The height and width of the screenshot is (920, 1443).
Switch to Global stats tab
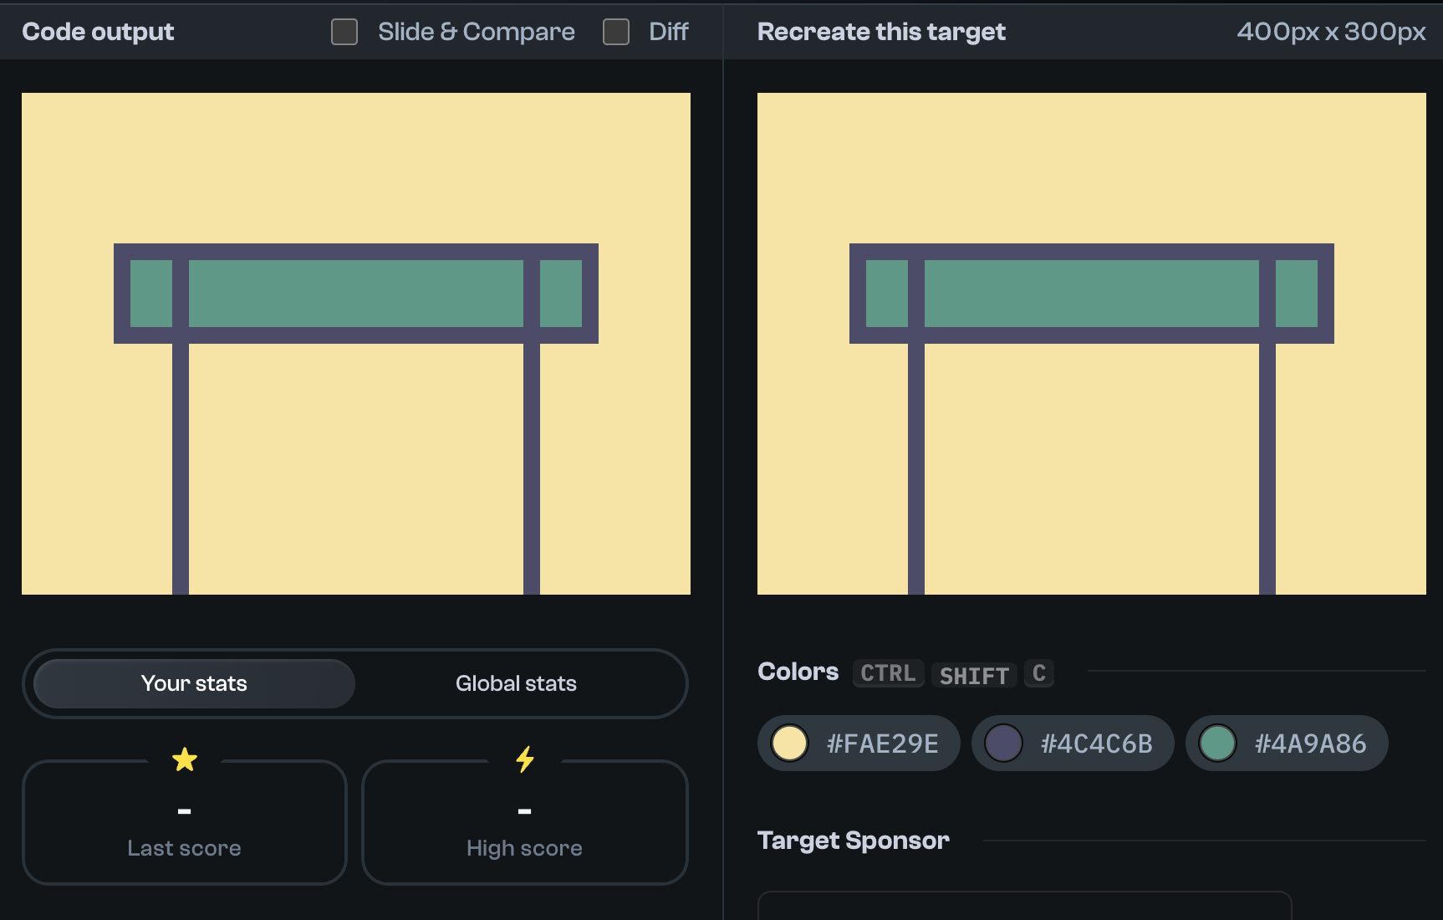[x=516, y=683]
